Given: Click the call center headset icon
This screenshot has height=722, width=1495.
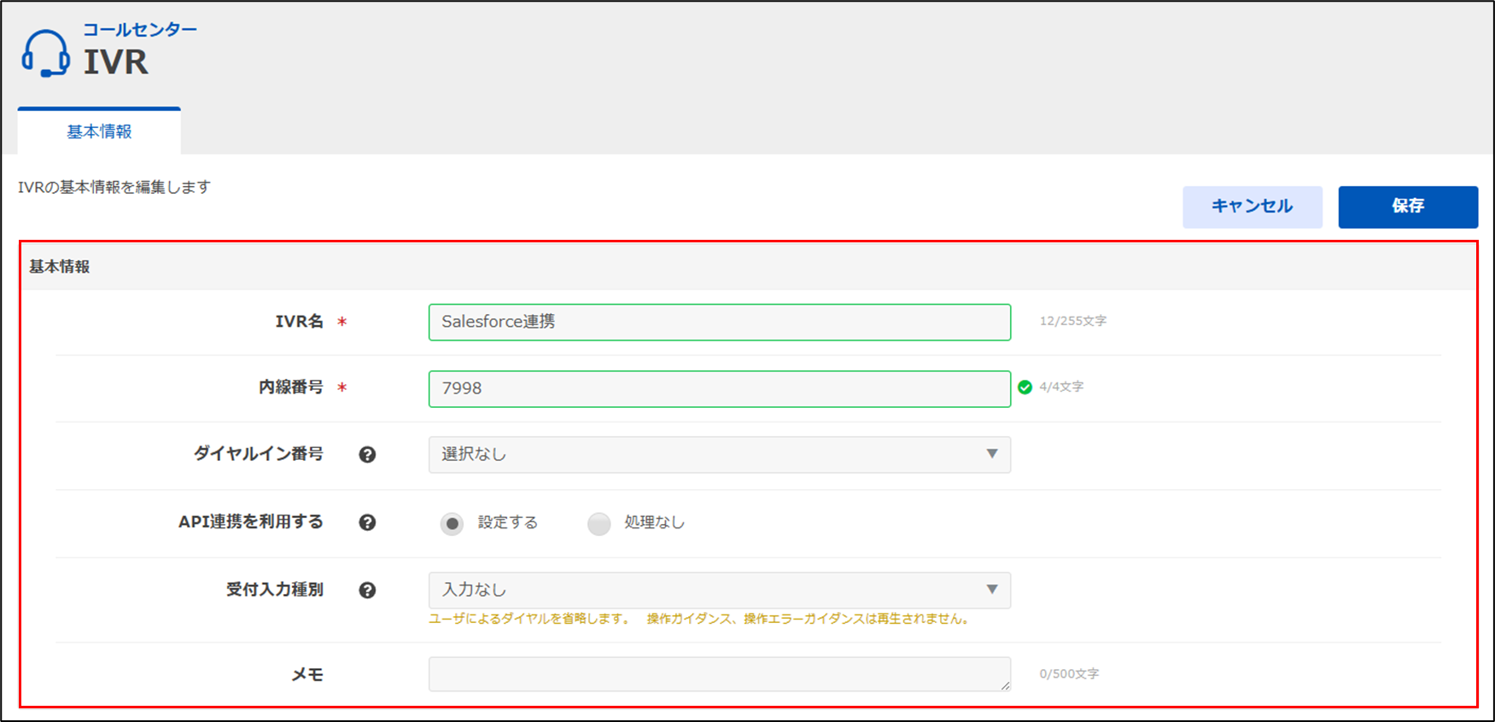Looking at the screenshot, I should [x=46, y=54].
